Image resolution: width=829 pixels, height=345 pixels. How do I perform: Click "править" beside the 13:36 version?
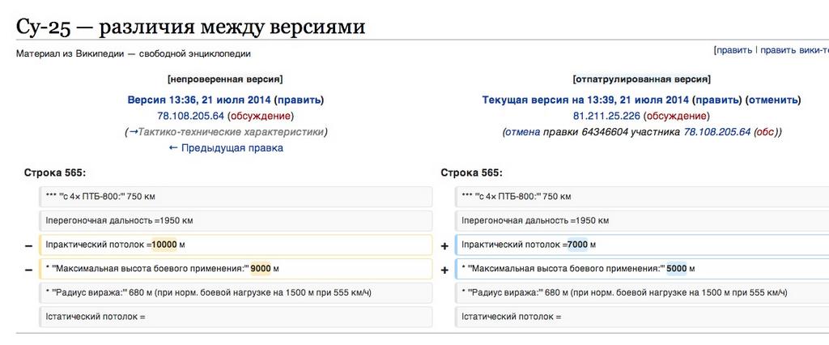(x=299, y=100)
